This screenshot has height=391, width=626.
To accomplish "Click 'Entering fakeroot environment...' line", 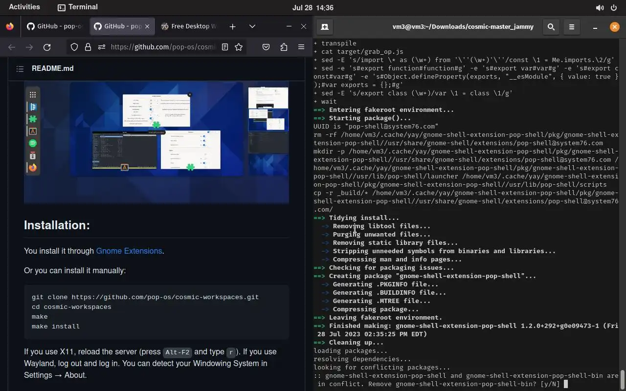I will (384, 110).
